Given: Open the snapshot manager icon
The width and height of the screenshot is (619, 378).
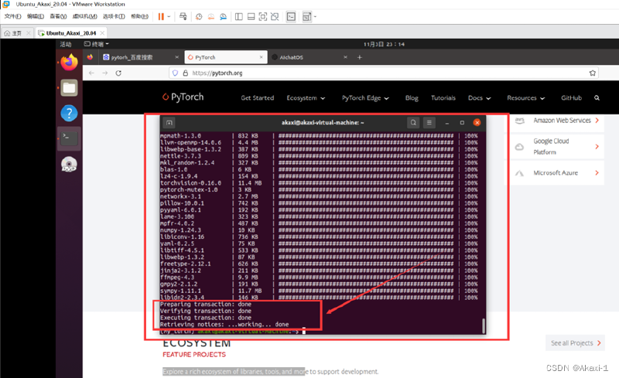Looking at the screenshot, I should (x=224, y=16).
